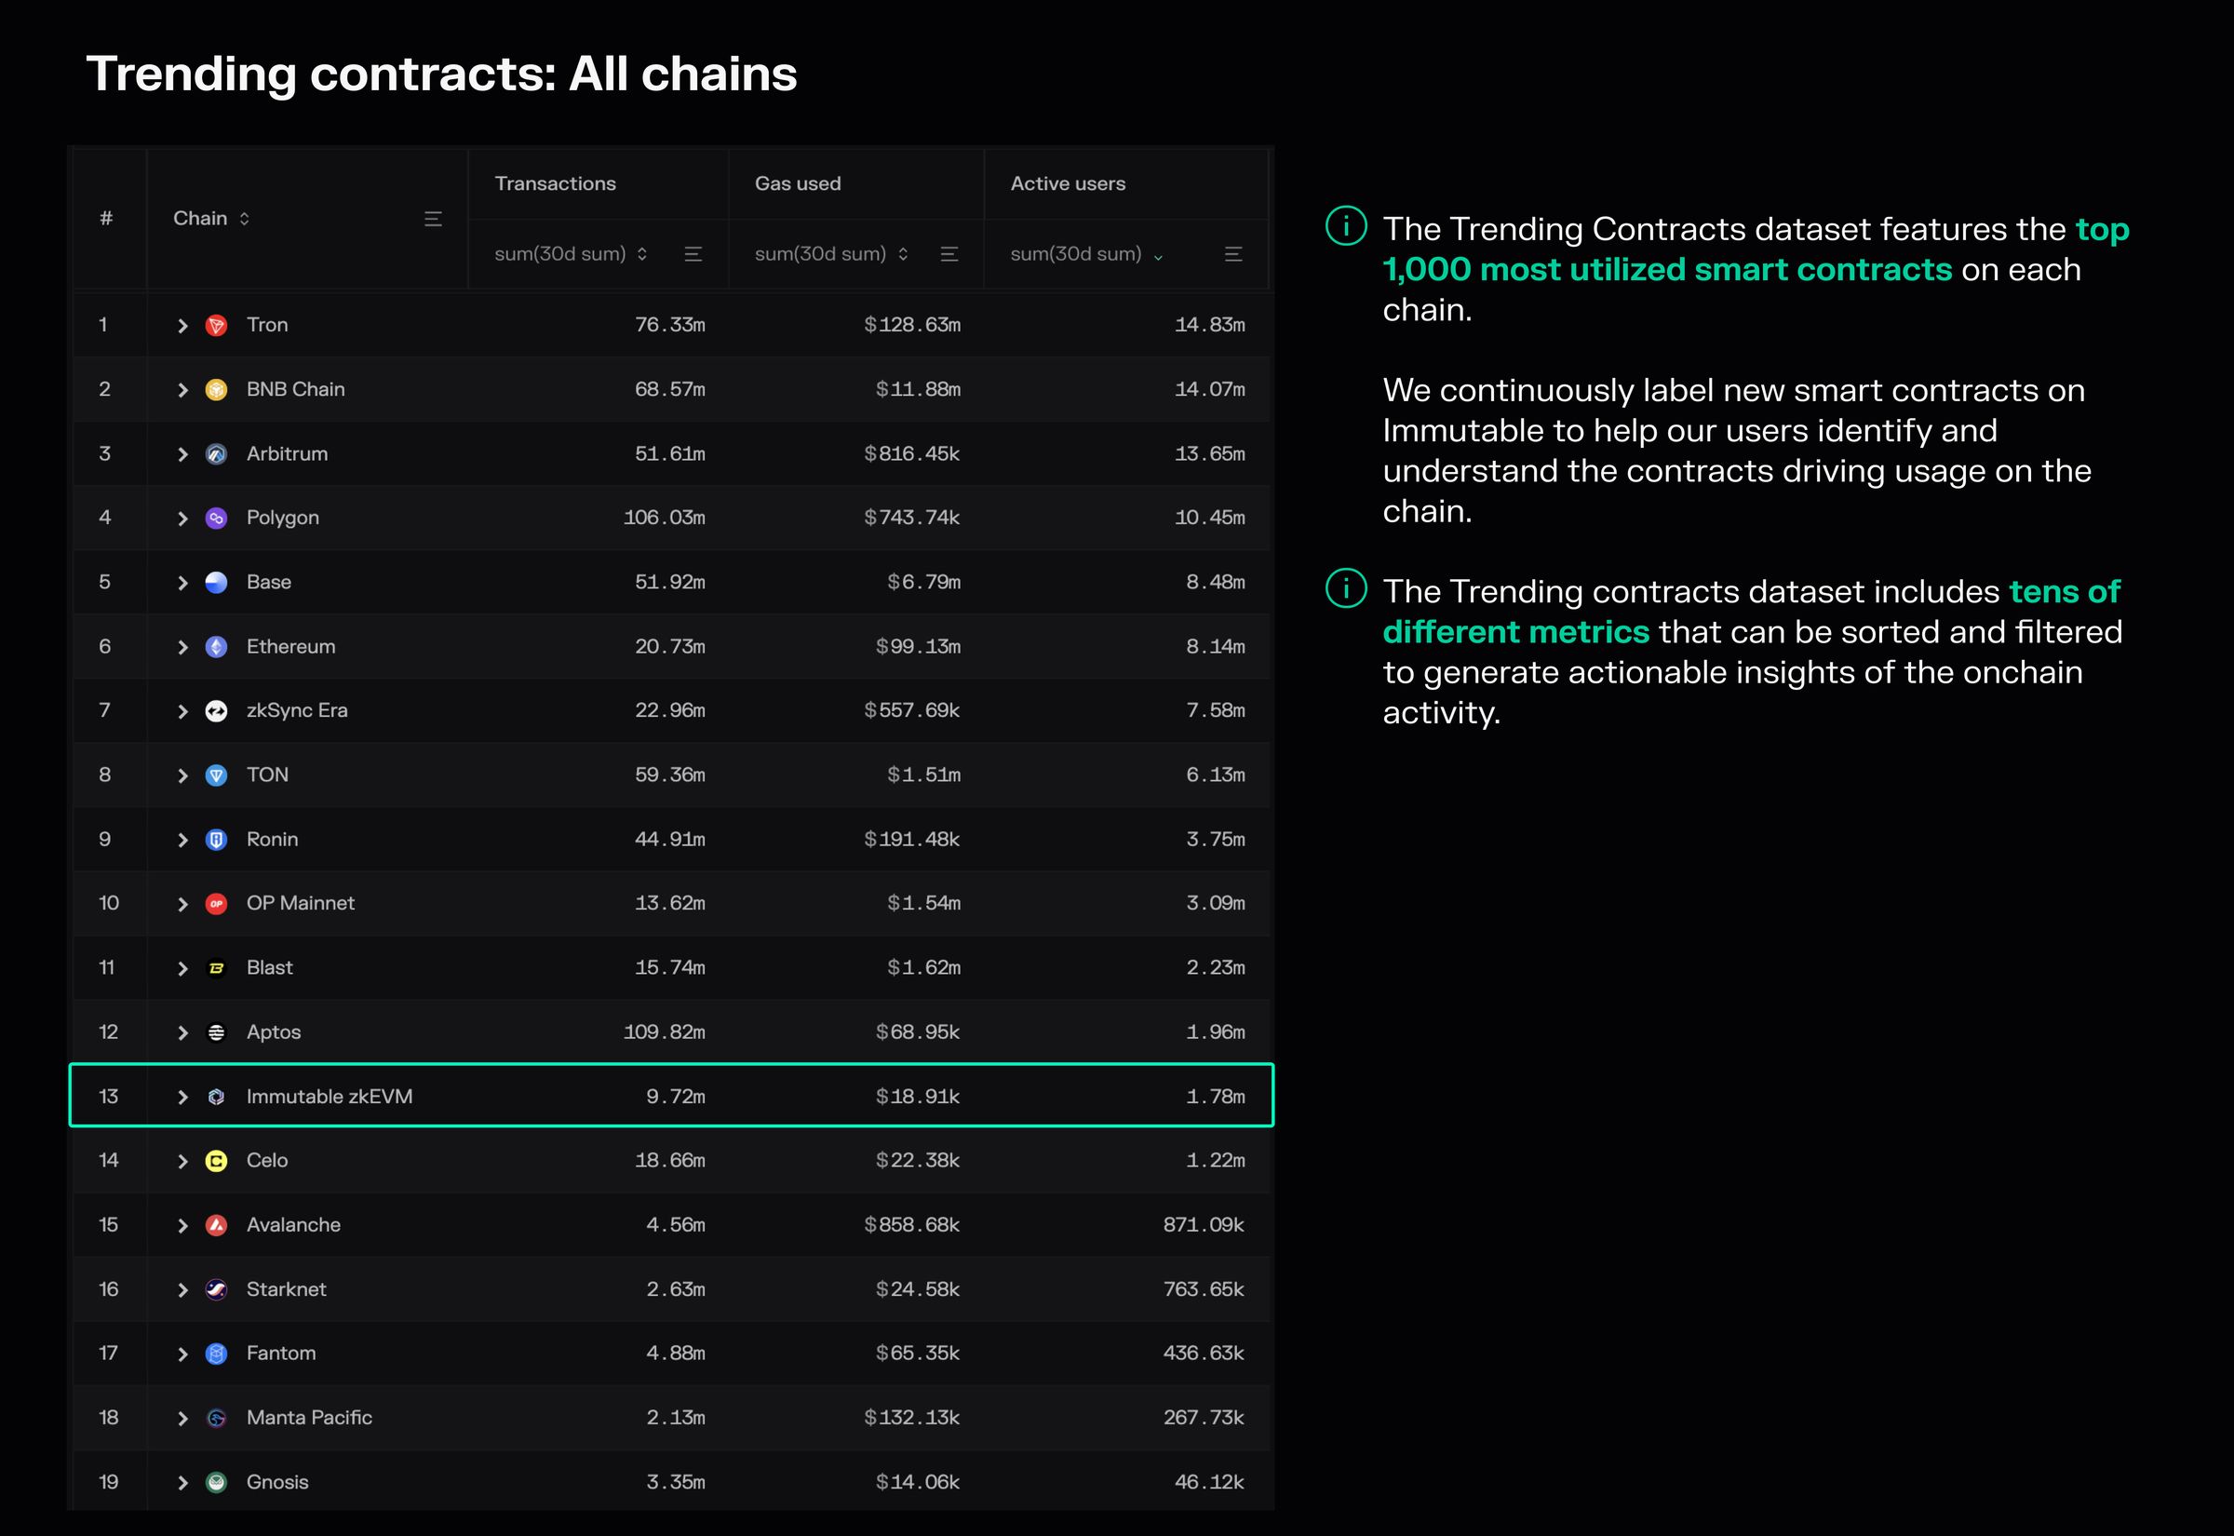The image size is (2234, 1536).
Task: Expand the Arbitrum row
Action: pos(182,454)
